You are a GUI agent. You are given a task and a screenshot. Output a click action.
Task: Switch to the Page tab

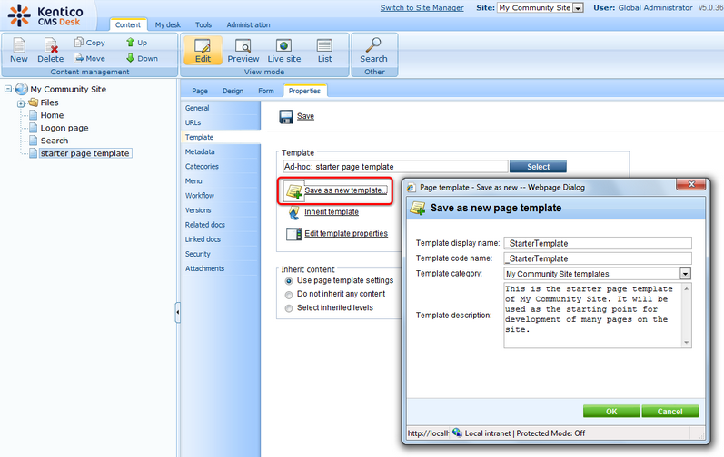pyautogui.click(x=200, y=92)
